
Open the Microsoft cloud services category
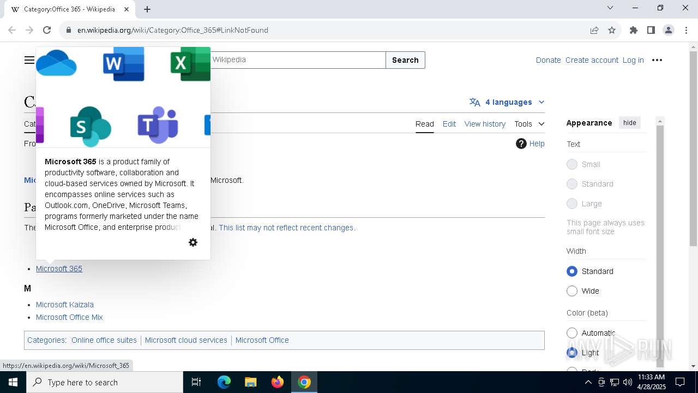[186, 340]
